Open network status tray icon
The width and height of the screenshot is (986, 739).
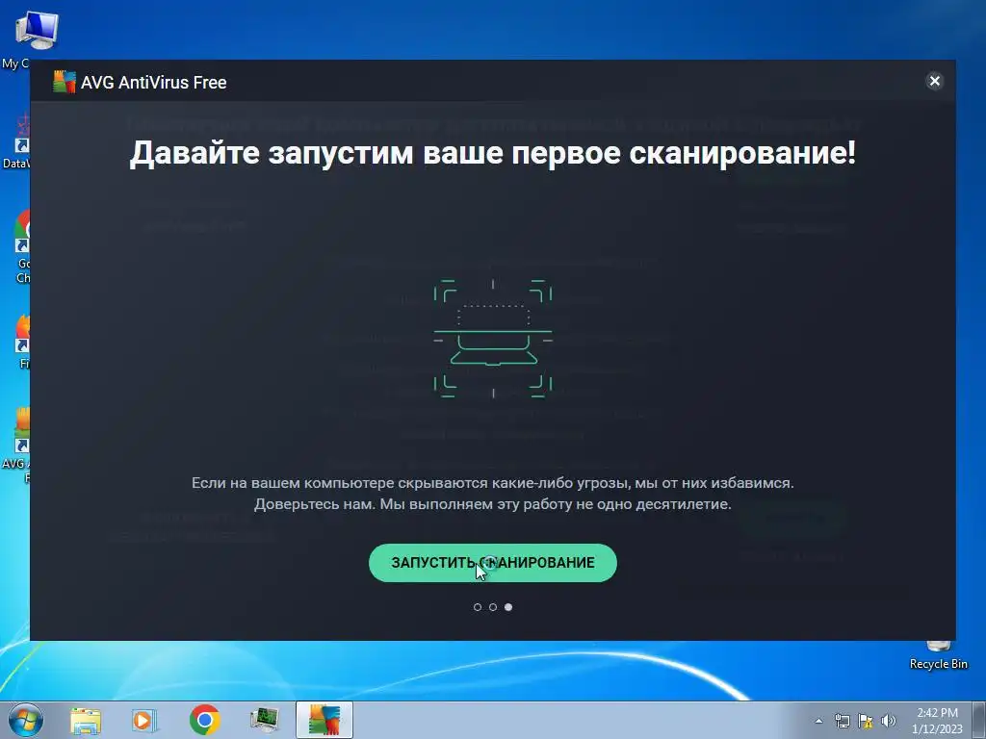coord(842,721)
